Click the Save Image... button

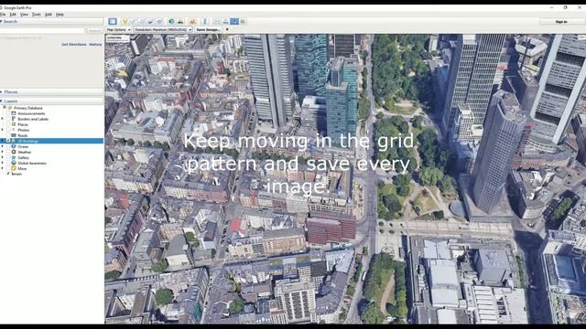(208, 29)
